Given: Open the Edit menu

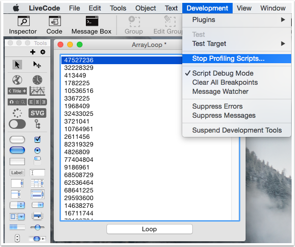Looking at the screenshot, I should tap(95, 8).
